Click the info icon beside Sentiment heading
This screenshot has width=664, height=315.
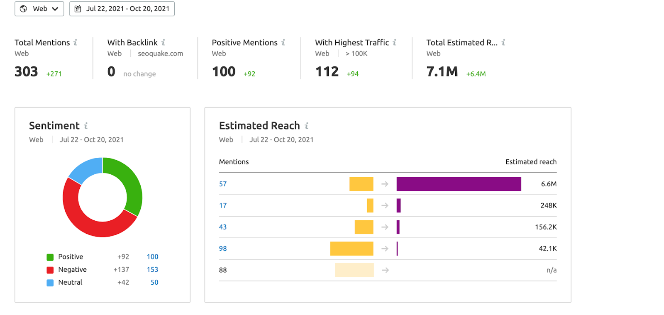pos(85,125)
